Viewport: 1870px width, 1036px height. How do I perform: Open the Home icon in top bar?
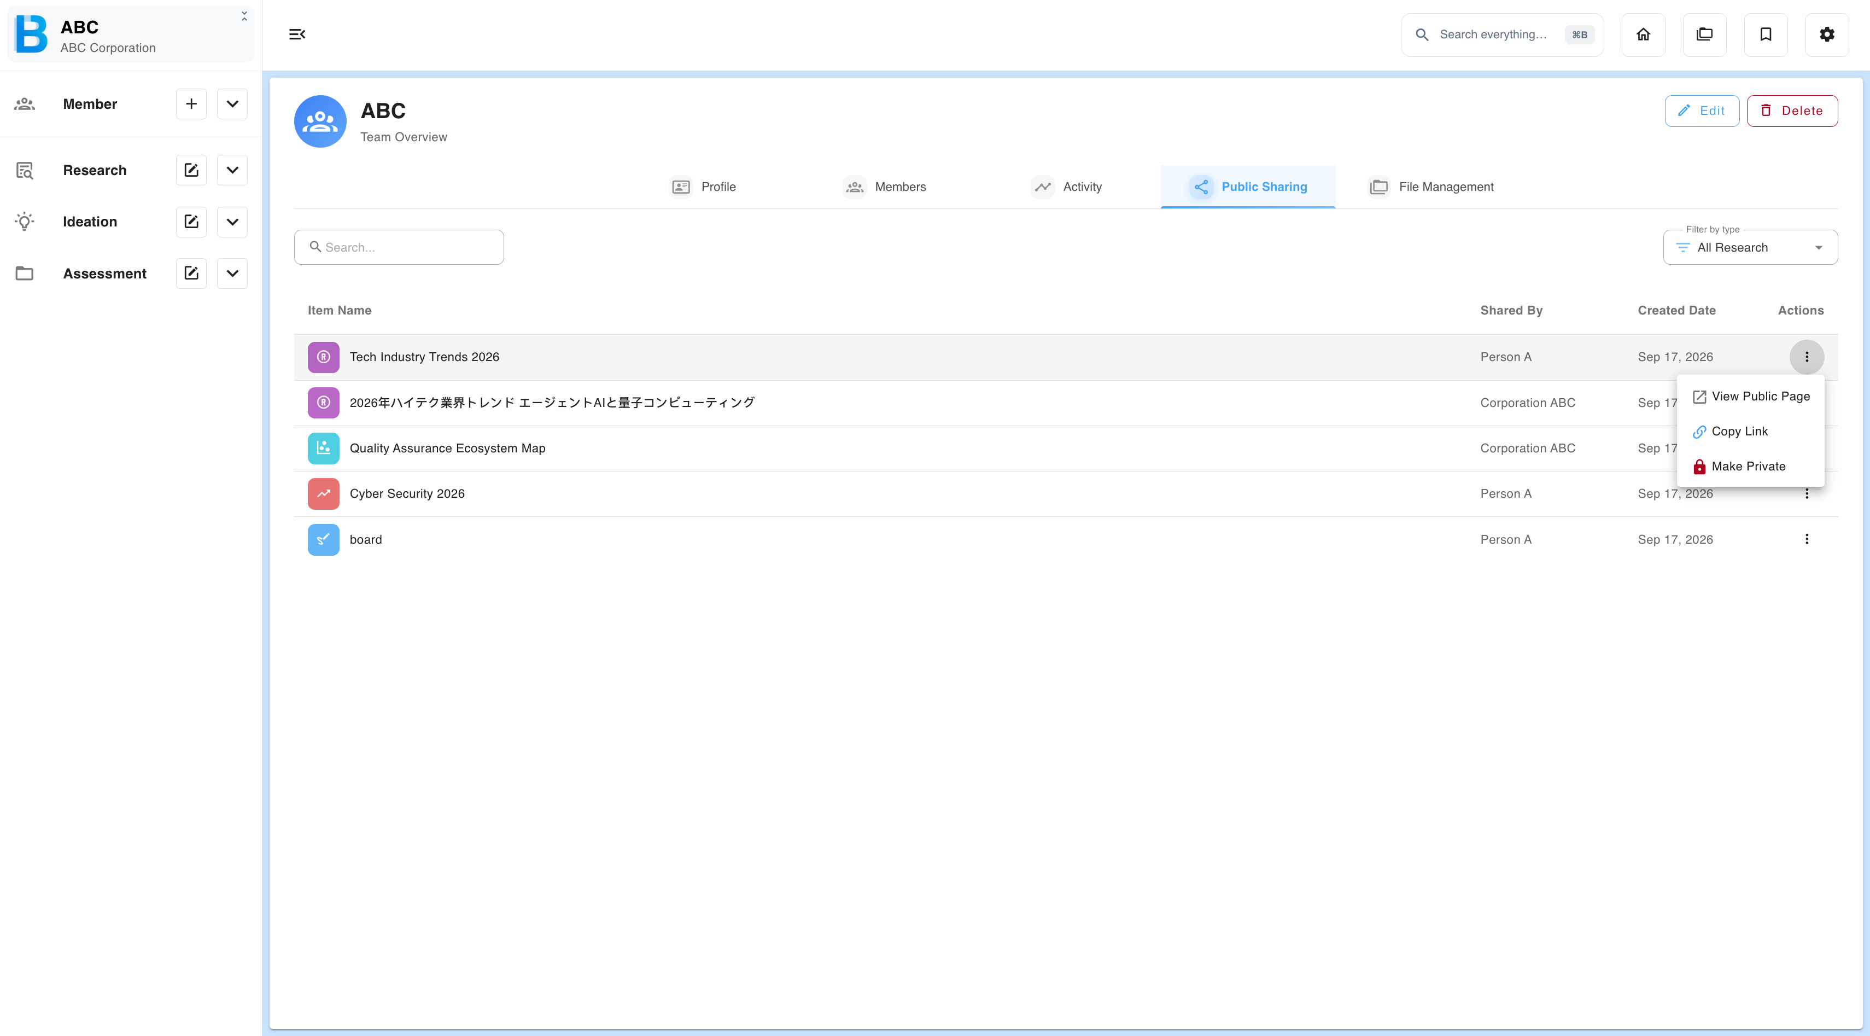click(x=1644, y=34)
